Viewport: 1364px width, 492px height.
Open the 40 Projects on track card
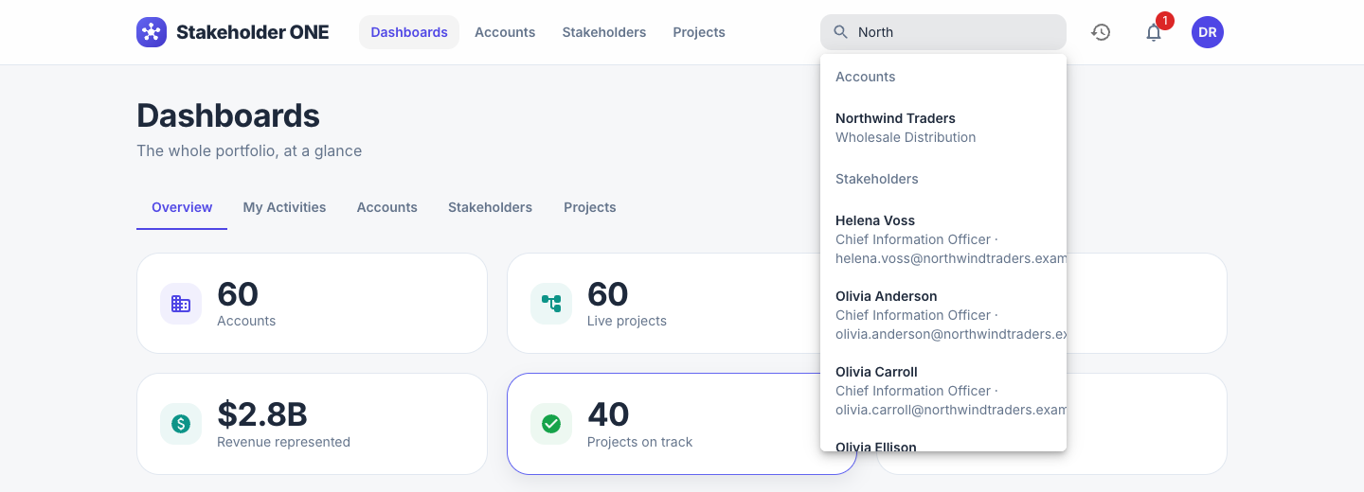(x=682, y=424)
